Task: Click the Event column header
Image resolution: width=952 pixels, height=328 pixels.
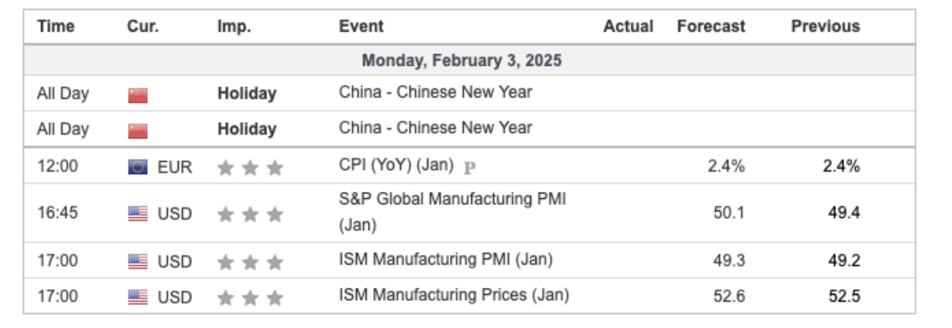Action: (x=361, y=26)
